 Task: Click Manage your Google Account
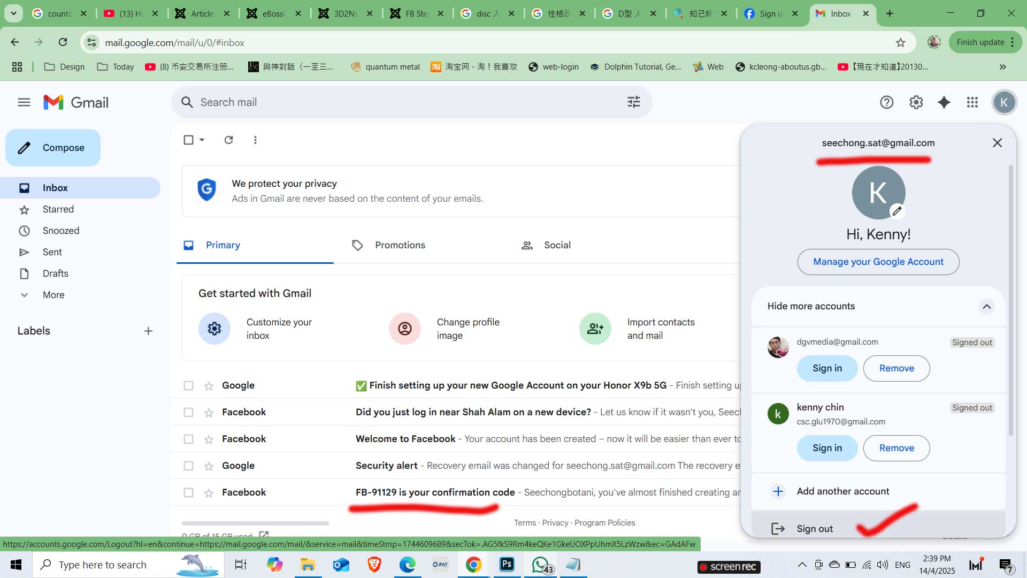[878, 262]
